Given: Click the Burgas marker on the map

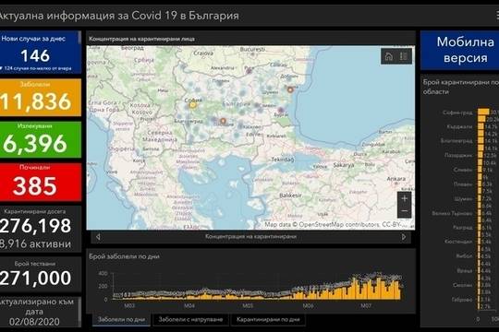Looking at the screenshot, I should (x=281, y=111).
